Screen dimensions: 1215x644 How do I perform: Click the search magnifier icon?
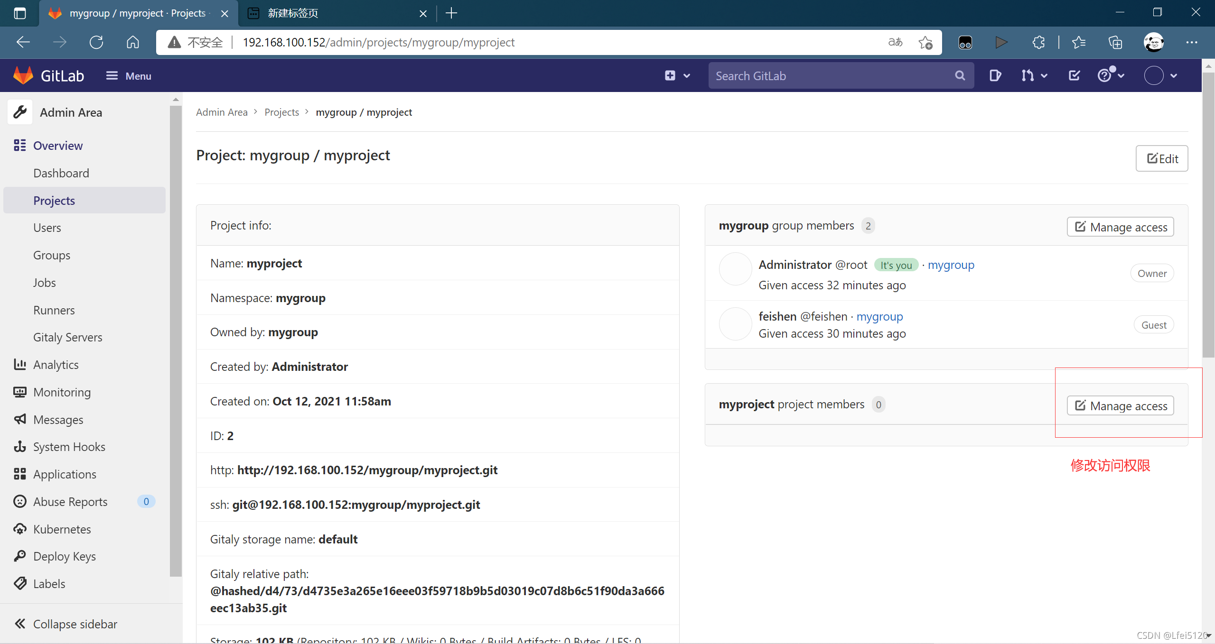960,75
